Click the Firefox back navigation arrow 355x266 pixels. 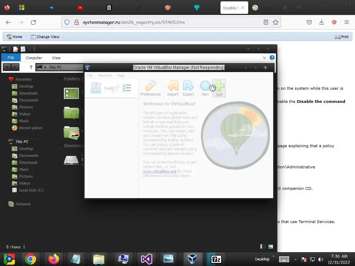[8, 23]
